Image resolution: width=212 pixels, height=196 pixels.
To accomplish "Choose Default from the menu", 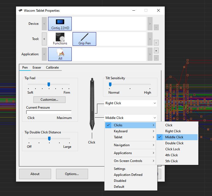I will [131, 187].
